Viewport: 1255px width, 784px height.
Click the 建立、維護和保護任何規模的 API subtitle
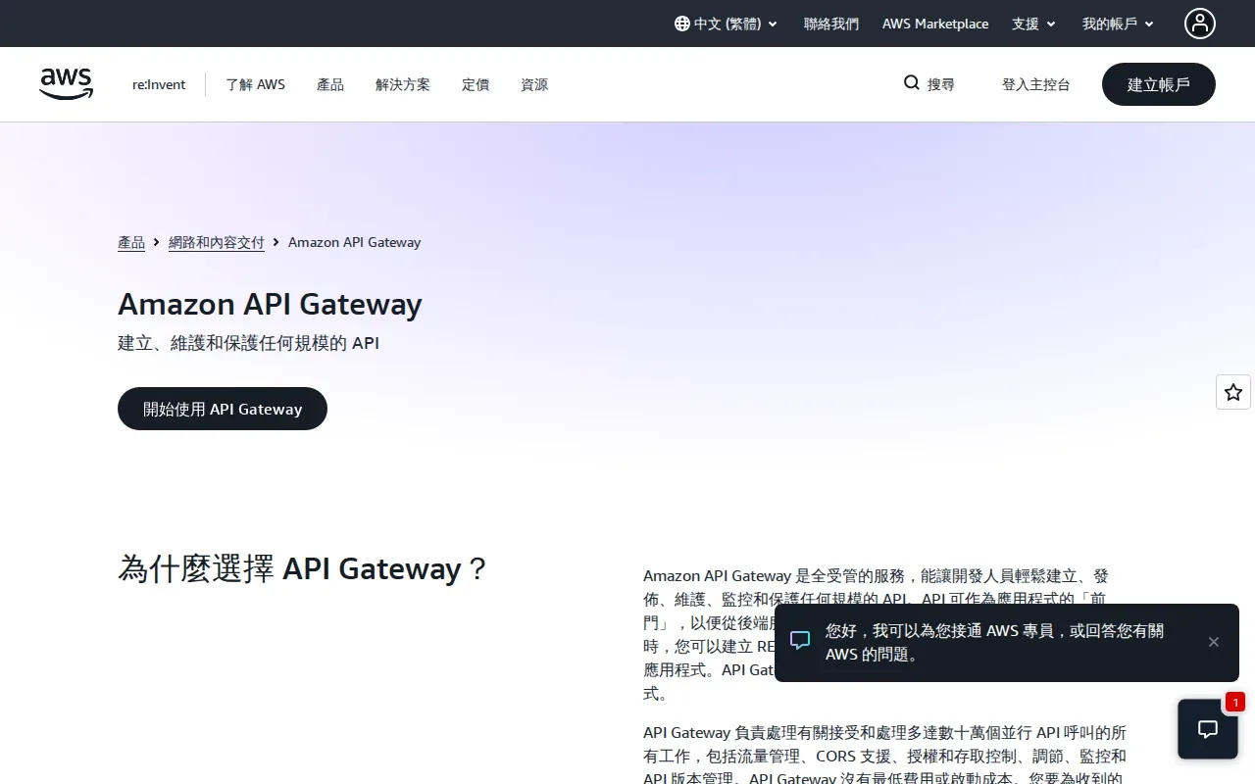coord(248,343)
